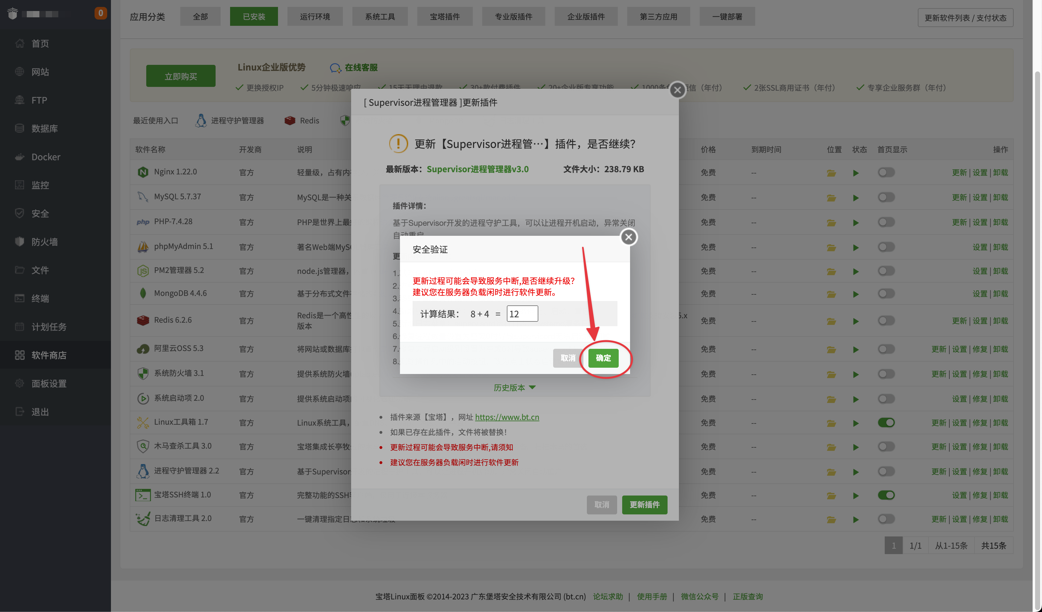1042x612 pixels.
Task: Click the Linux工具箱 tools icon
Action: 143,422
